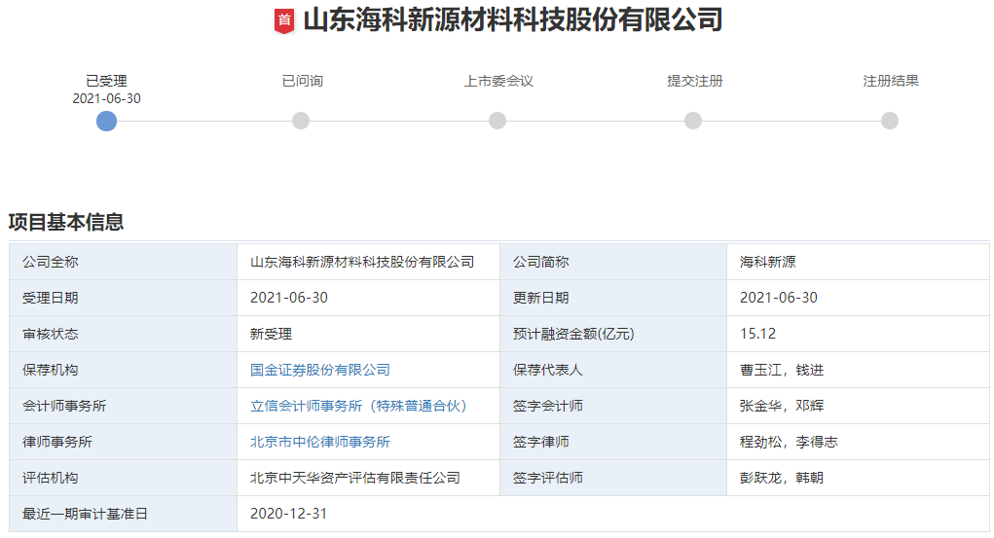Viewport: 994px width, 538px height.
Task: Select the blue 已受理 progress step dot
Action: tap(107, 121)
